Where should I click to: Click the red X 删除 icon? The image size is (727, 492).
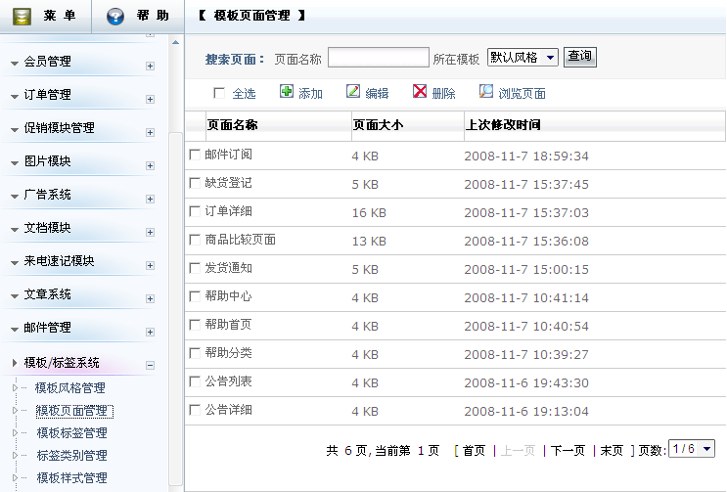click(420, 91)
